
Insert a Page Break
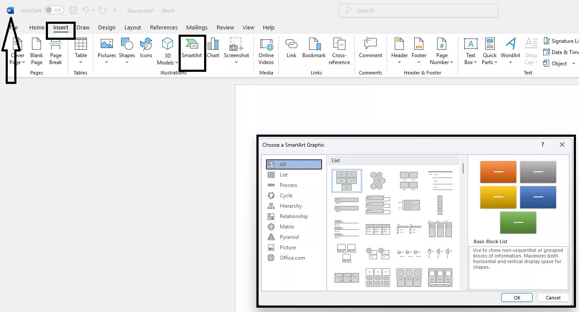(x=56, y=51)
